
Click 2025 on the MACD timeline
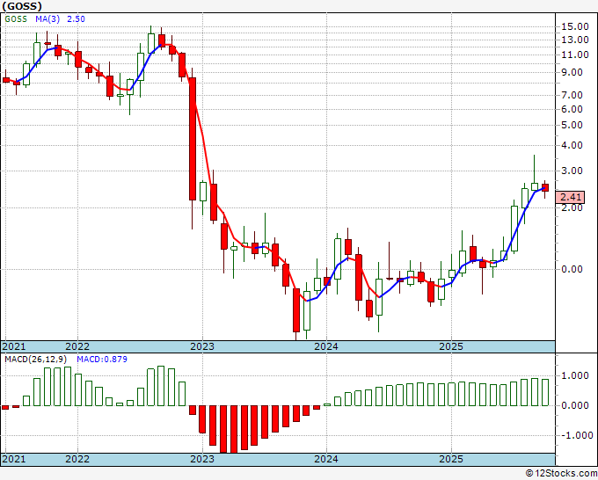coord(451,459)
